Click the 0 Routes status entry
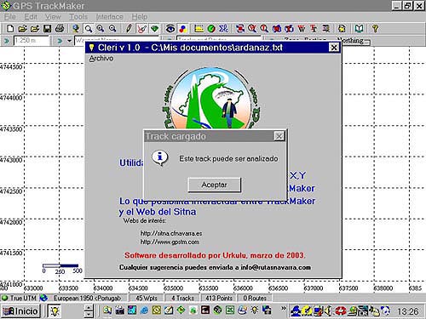Image resolution: width=426 pixels, height=319 pixels. tap(255, 298)
